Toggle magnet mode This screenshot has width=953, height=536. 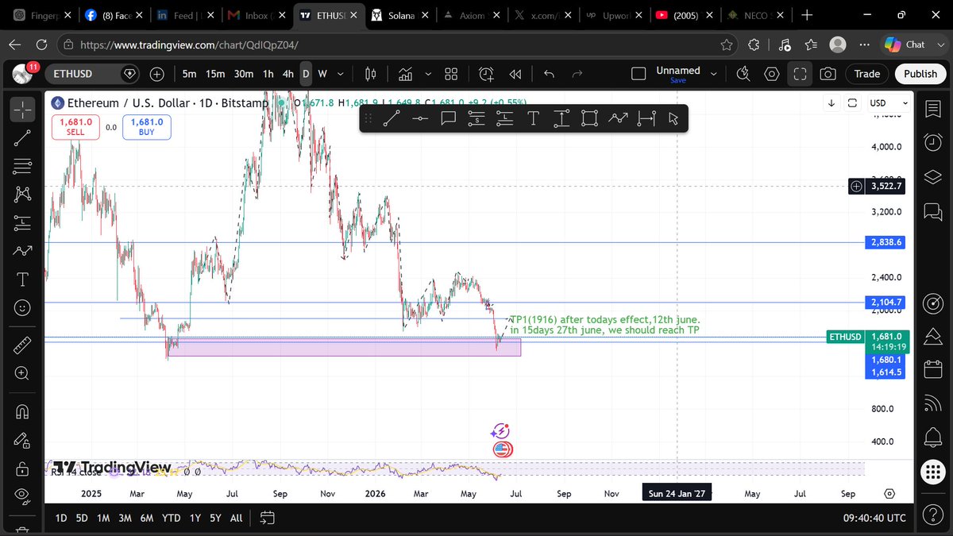(22, 411)
